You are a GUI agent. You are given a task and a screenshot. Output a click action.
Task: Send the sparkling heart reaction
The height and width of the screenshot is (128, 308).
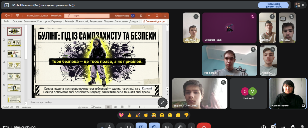121,115
